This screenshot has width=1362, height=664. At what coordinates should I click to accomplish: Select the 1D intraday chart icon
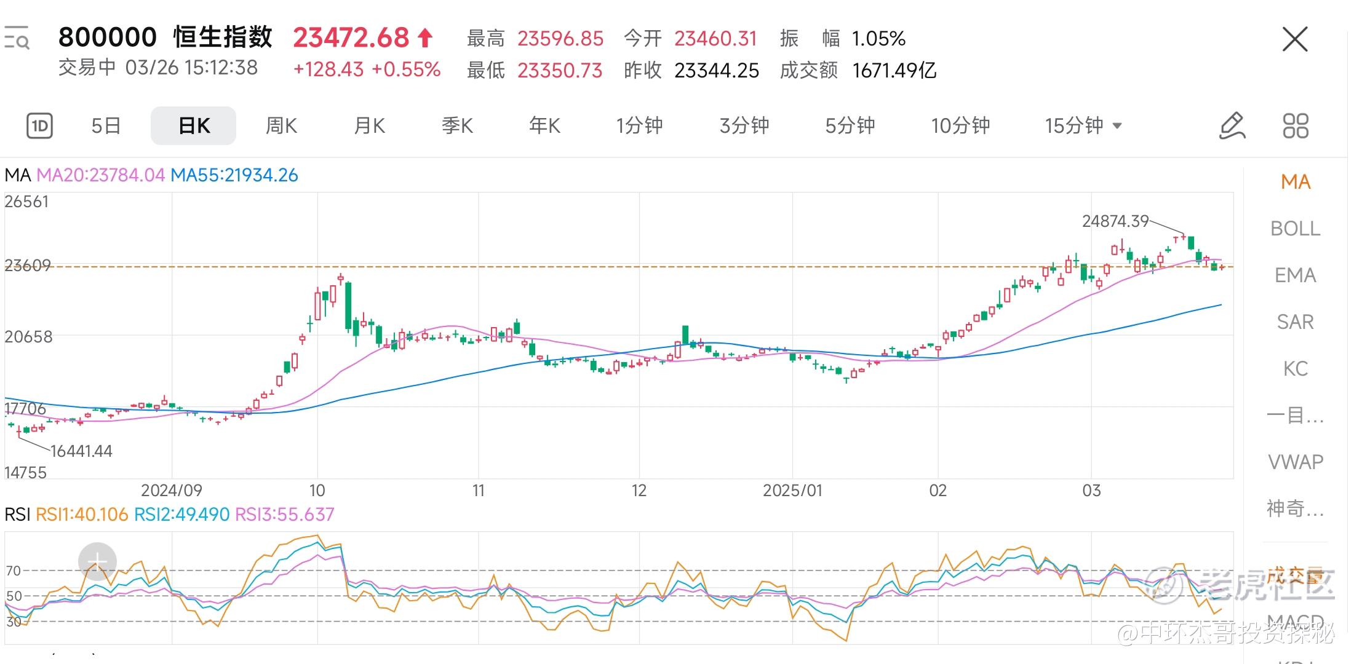coord(39,126)
